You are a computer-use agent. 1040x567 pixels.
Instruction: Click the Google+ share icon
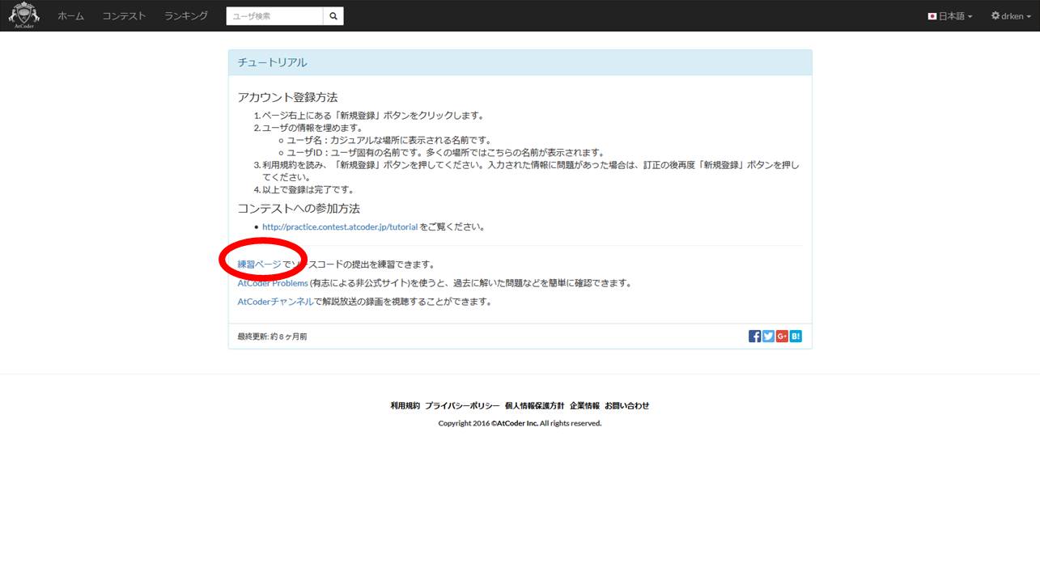pyautogui.click(x=781, y=335)
